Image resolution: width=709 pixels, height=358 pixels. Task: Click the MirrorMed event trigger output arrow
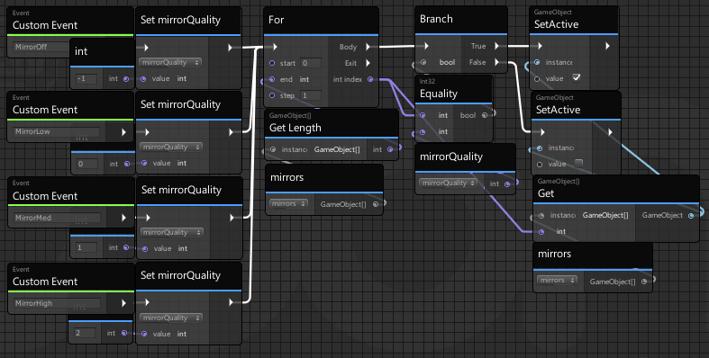124,218
